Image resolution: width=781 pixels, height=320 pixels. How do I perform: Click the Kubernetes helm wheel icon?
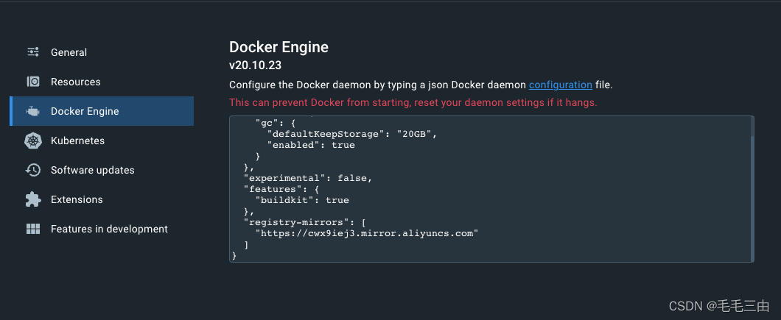pyautogui.click(x=33, y=141)
